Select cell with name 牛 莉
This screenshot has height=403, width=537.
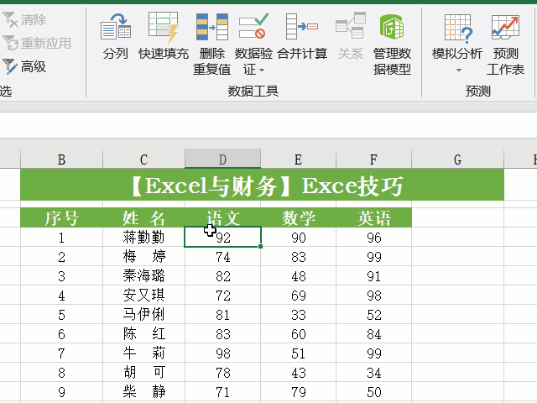tap(143, 353)
